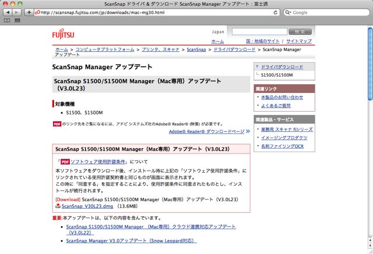Click the download icon beside ScanSnap_V30L23.dmg
The image size is (373, 254).
tap(58, 206)
